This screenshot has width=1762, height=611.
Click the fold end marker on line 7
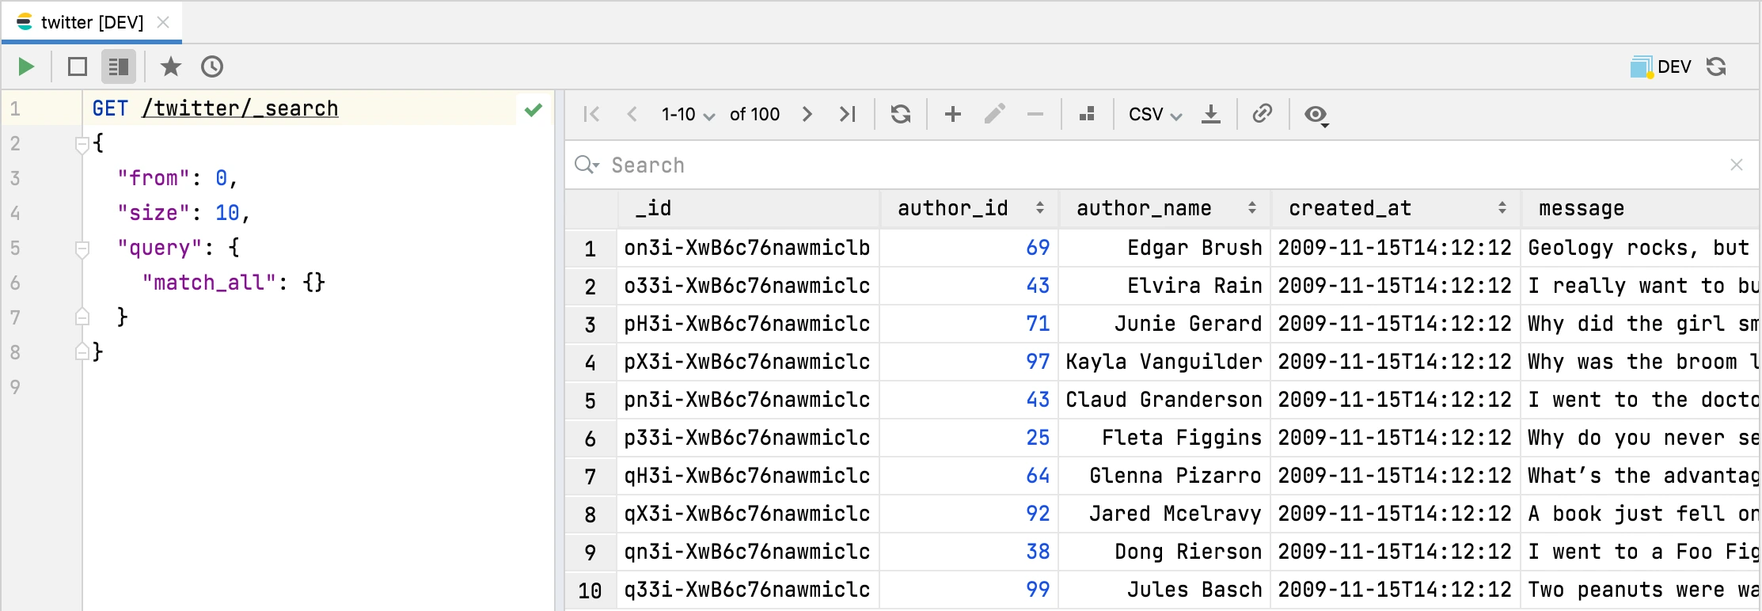(x=82, y=317)
